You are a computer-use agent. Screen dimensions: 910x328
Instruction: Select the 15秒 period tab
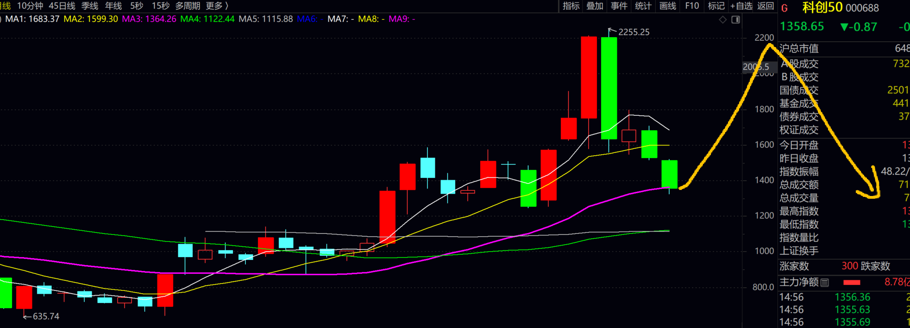point(161,6)
